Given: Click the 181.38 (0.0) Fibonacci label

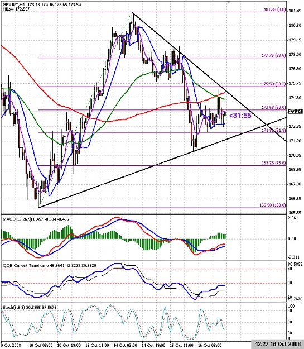Looking at the screenshot, I should pos(274,10).
